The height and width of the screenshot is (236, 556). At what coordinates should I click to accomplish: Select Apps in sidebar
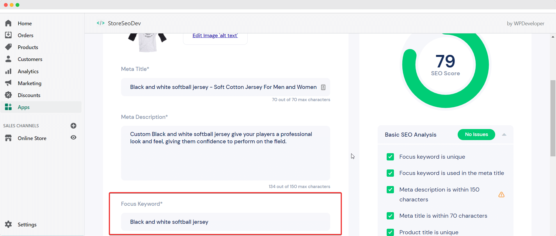pos(41,107)
